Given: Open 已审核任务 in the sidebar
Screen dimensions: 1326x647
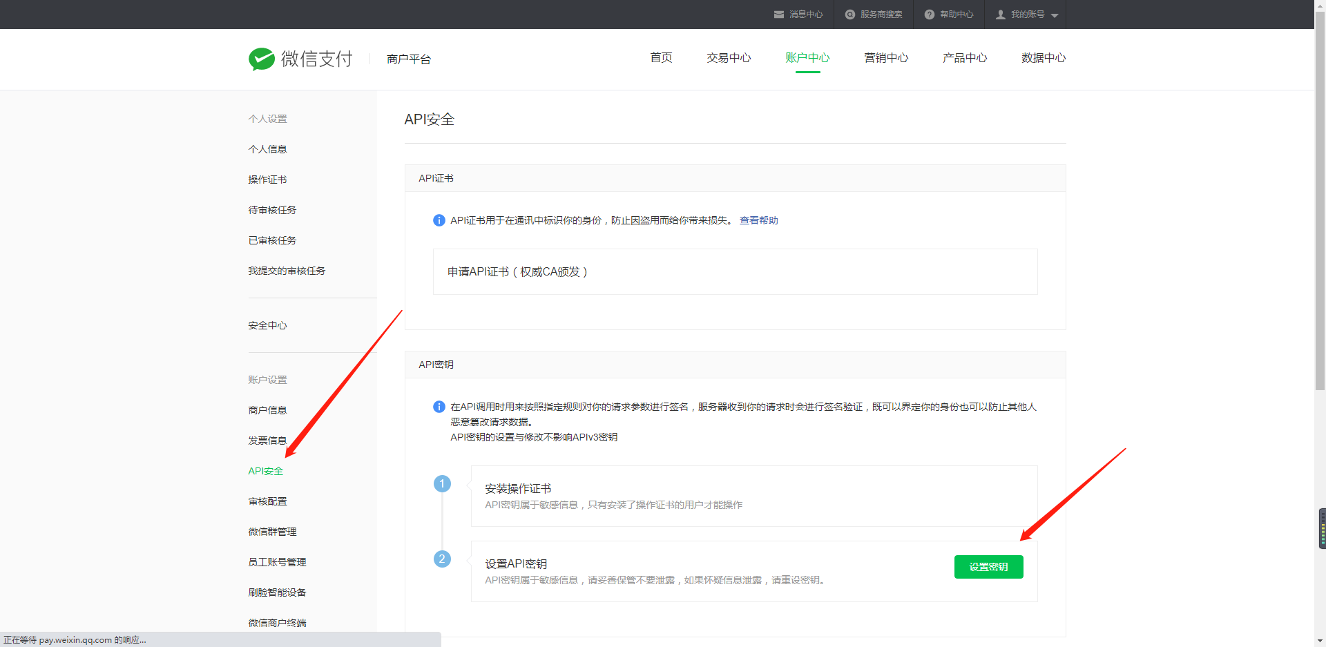Looking at the screenshot, I should click(272, 240).
